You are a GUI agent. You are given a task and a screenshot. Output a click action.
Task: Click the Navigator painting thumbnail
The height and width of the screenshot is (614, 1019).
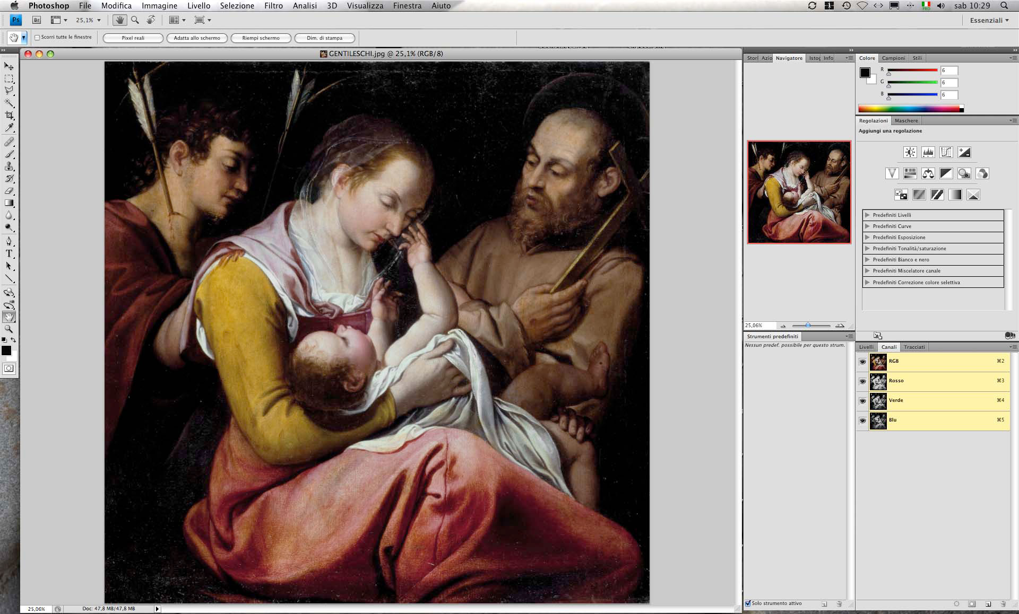799,192
